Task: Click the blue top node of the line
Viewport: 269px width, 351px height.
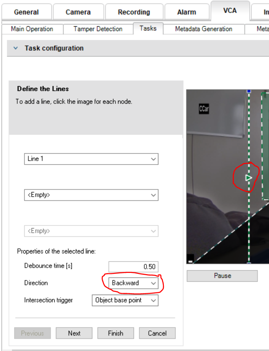Action: [249, 91]
